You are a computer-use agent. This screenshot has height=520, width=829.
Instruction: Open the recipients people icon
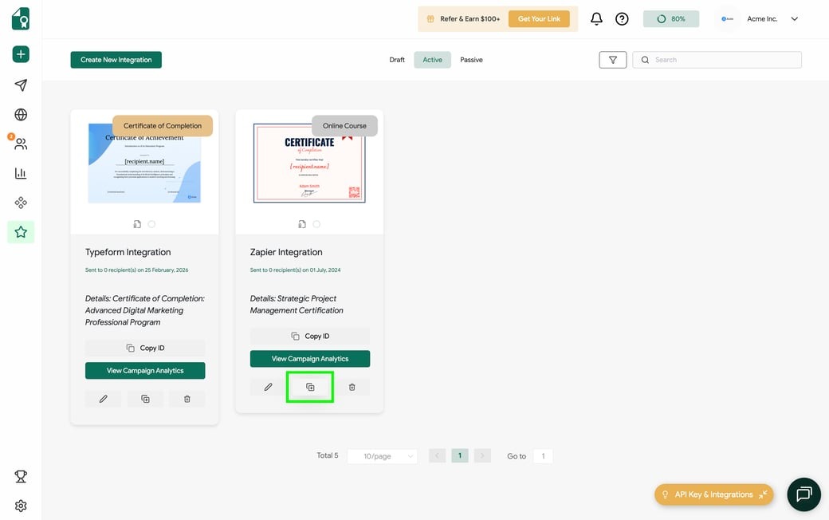click(21, 144)
